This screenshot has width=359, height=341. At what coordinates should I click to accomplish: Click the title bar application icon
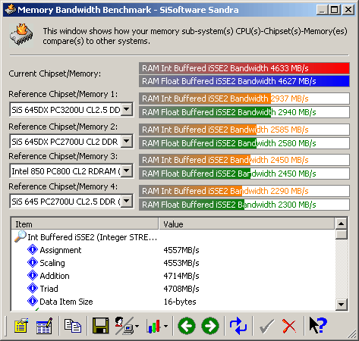pyautogui.click(x=11, y=10)
